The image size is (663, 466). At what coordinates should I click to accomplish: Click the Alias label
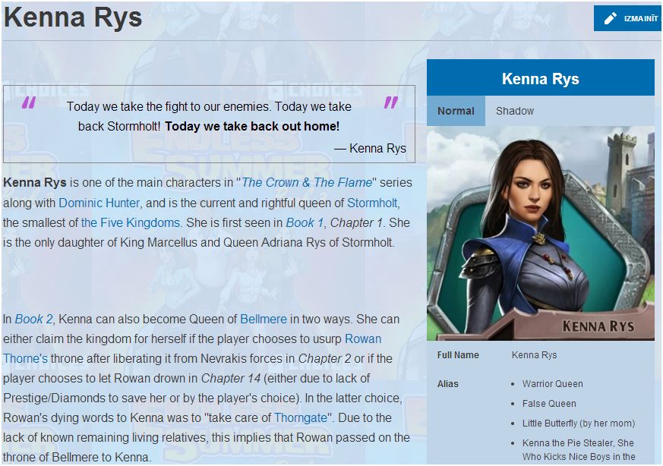[x=448, y=384]
